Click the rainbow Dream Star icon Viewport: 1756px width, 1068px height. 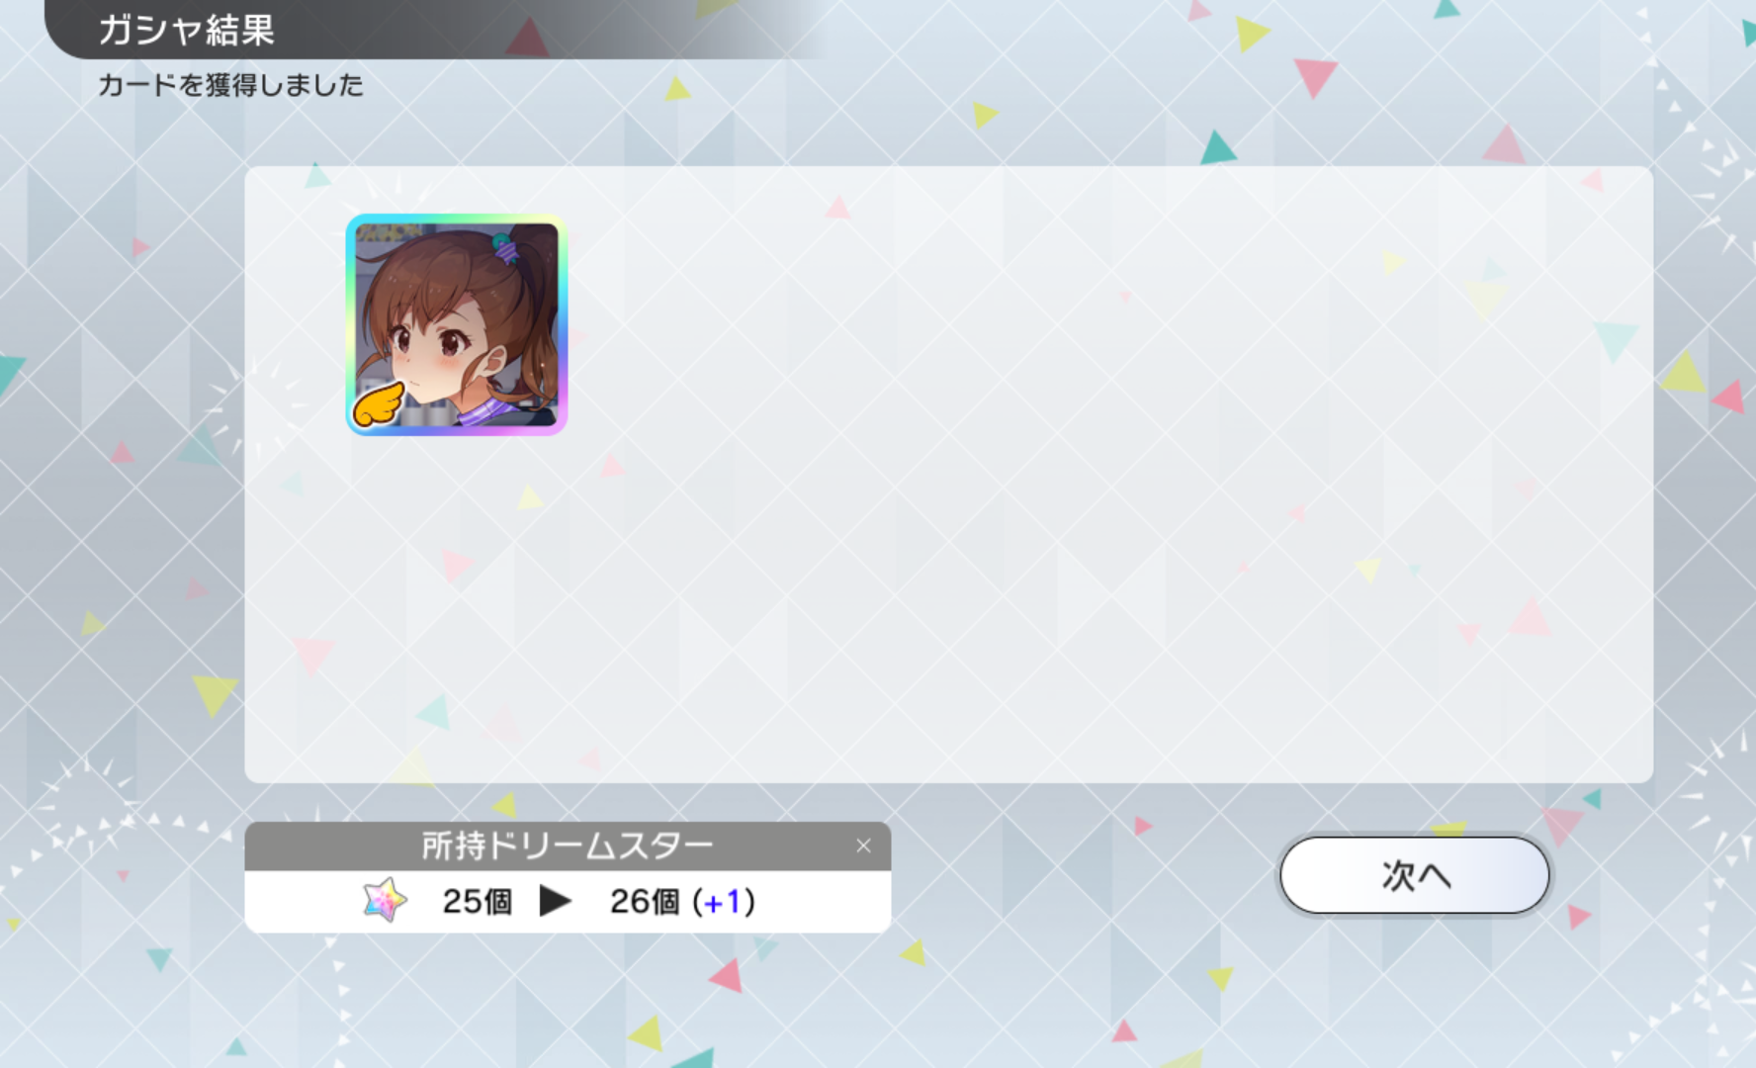pos(385,900)
